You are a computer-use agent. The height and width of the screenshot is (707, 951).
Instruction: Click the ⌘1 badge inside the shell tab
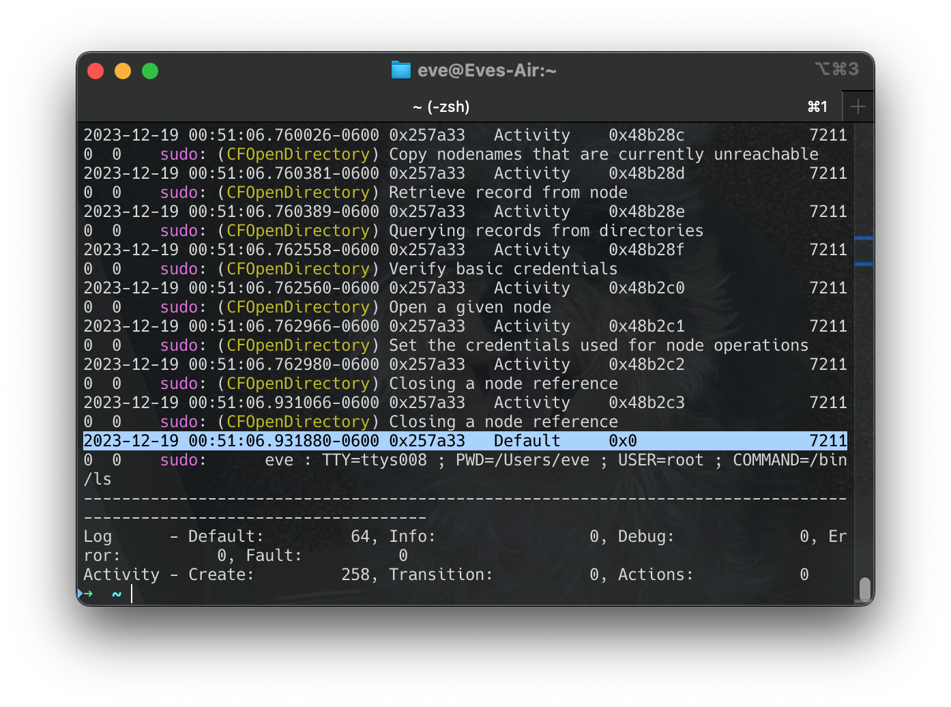[817, 106]
